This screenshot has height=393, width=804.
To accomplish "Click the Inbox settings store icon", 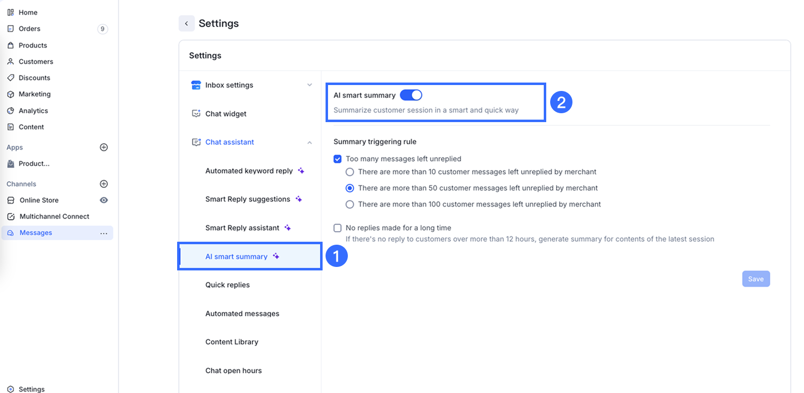I will 196,85.
